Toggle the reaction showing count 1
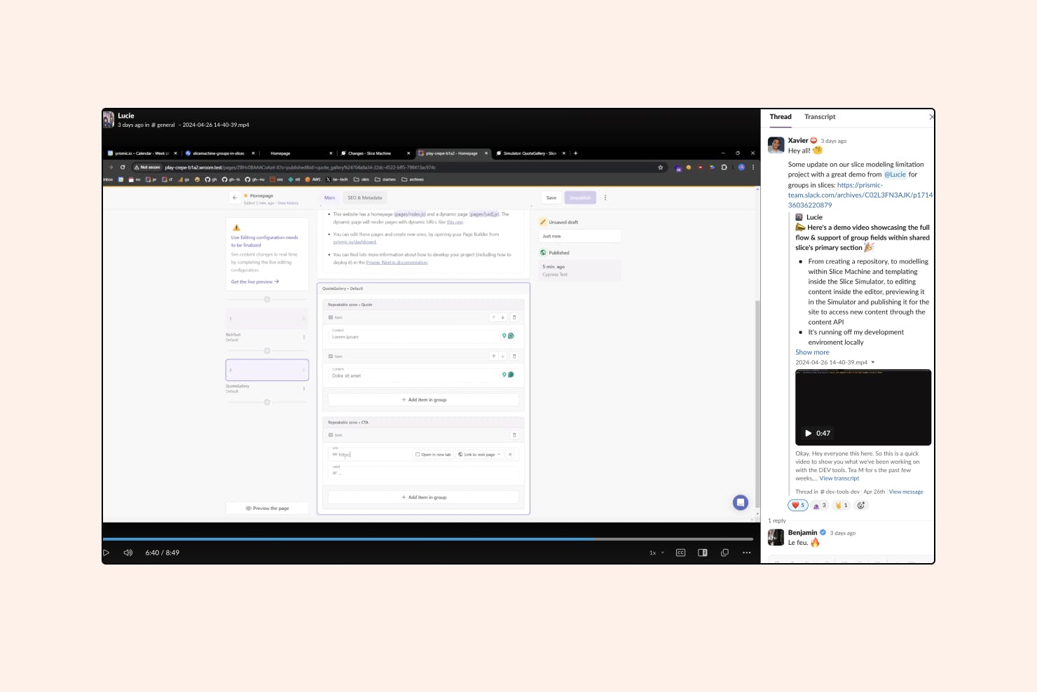 pos(842,505)
